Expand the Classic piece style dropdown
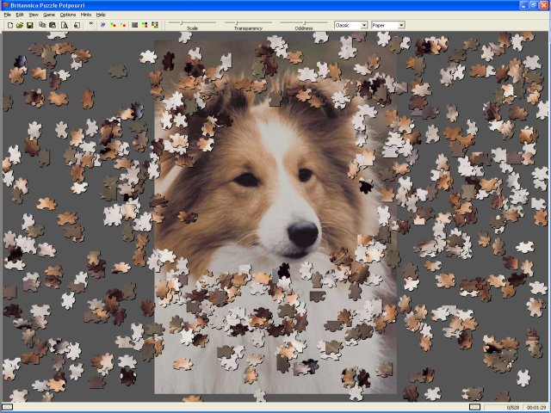 click(x=363, y=25)
